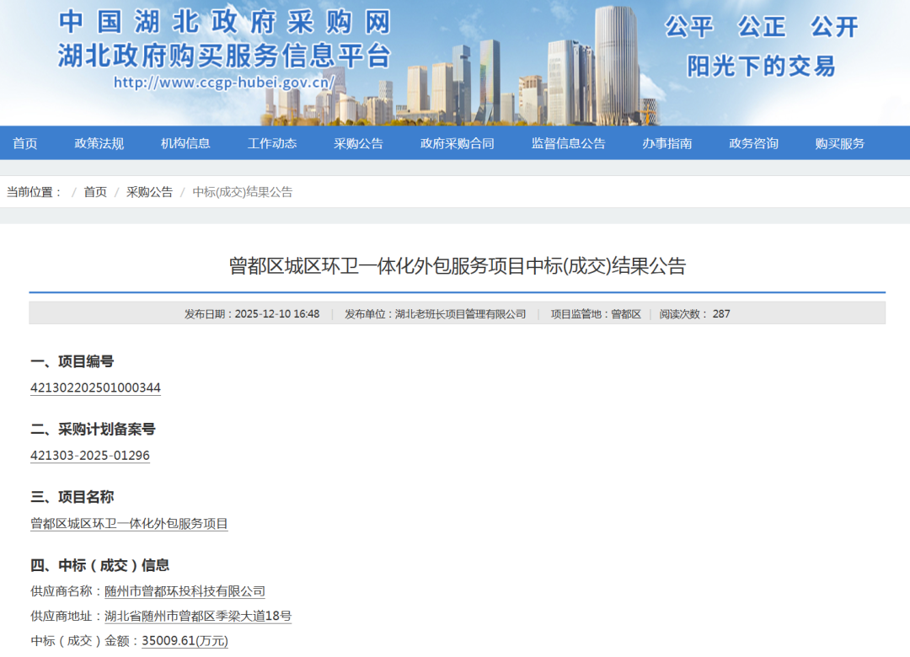This screenshot has width=910, height=657.
Task: Click supplier address 湖北省随州市曾都区季梁大道18号
Action: [198, 617]
